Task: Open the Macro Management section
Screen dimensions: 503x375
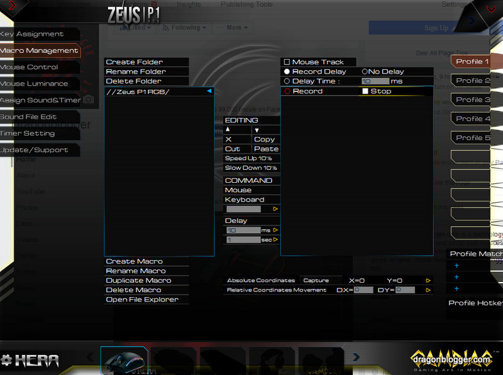Action: 40,51
